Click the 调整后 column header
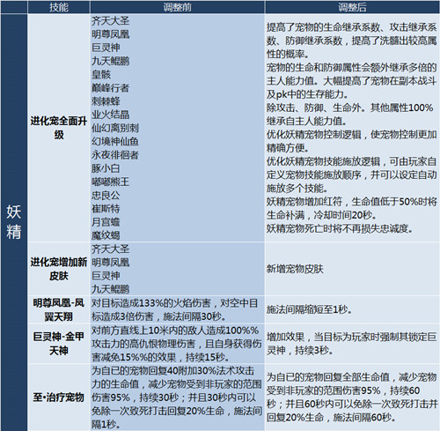This screenshot has width=440, height=431. point(352,7)
